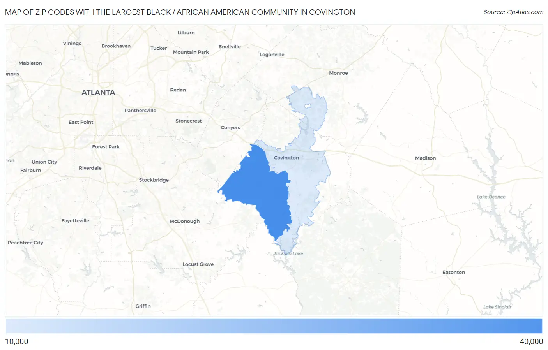This screenshot has width=548, height=350.
Task: Click the Locust Grove map label
Action: coord(198,264)
